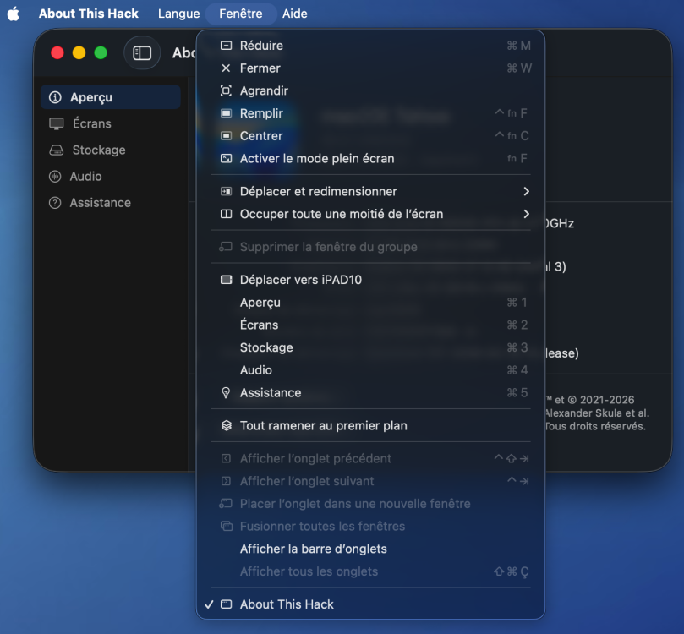
Task: Choose Aperçu in the Fenêtre menu
Action: click(370, 303)
